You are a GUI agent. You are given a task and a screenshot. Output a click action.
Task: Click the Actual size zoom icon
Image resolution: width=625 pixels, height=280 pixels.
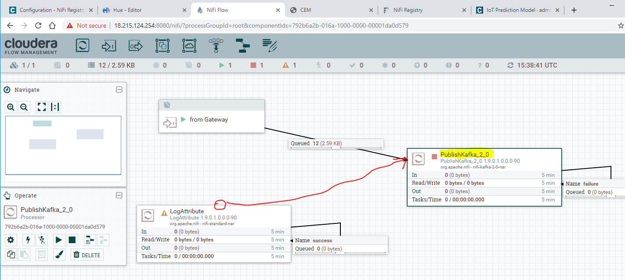click(x=55, y=107)
